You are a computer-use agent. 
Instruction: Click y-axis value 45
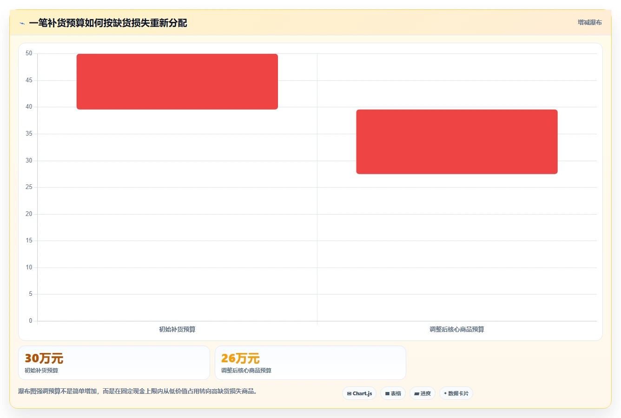tap(29, 80)
